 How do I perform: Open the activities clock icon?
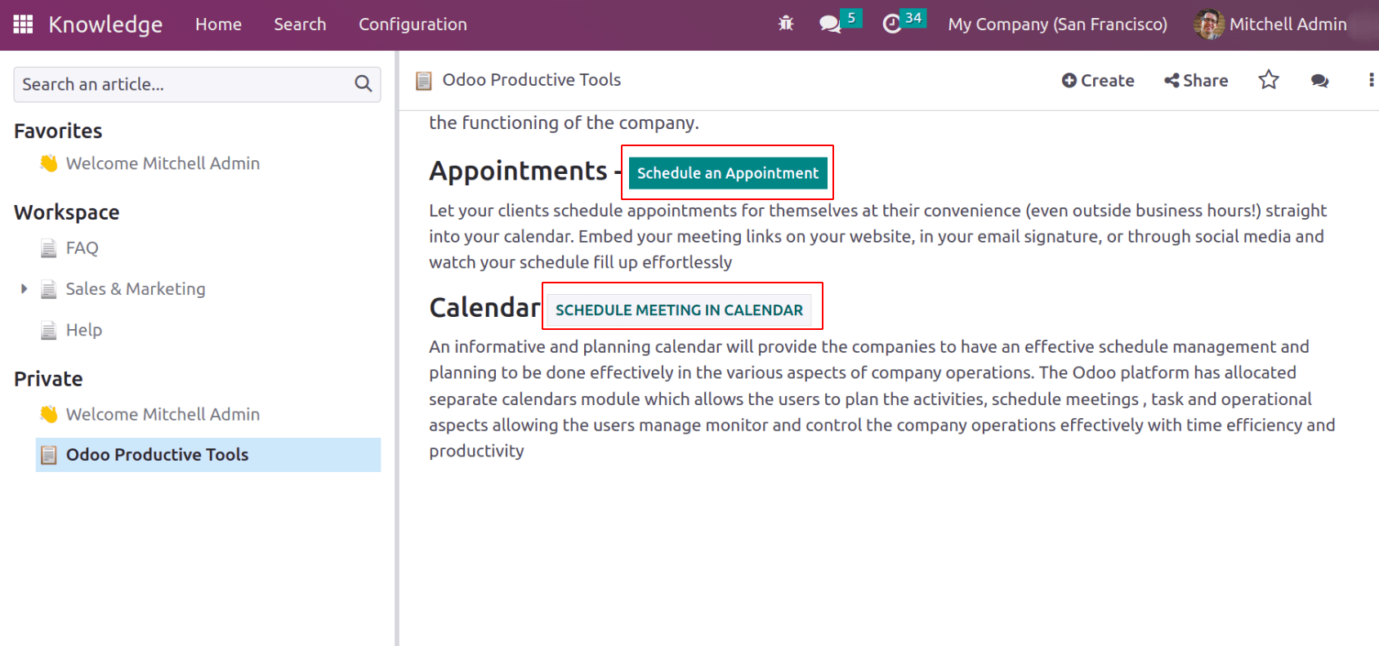coord(892,24)
